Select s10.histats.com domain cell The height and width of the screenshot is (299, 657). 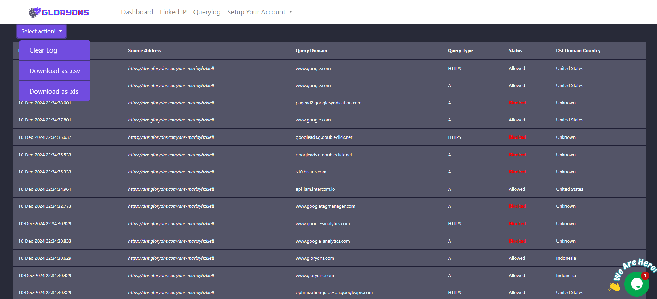[x=311, y=172]
